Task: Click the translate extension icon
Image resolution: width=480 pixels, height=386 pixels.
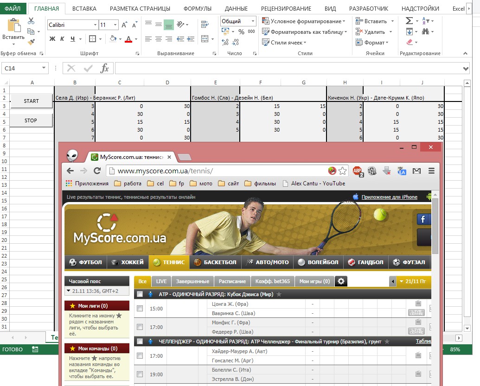Action: [x=402, y=171]
